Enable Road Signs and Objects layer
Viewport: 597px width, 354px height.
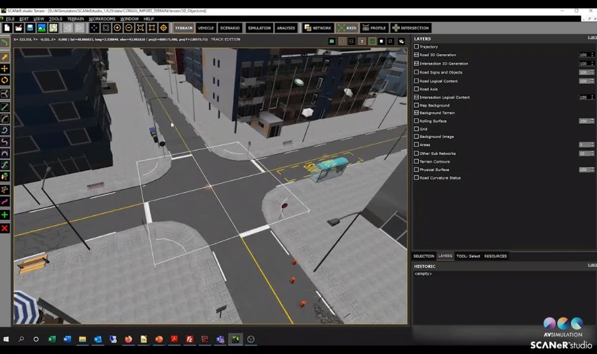[416, 72]
